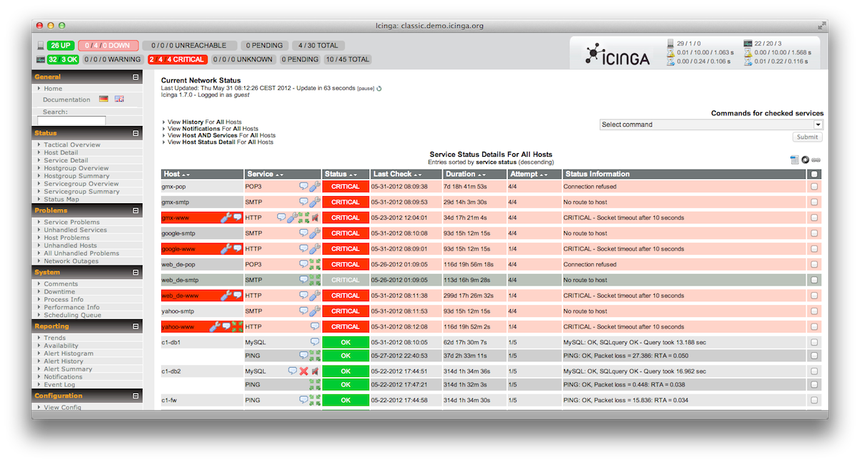The height and width of the screenshot is (463, 860).
Task: Click the link icon above the table's right edge
Action: pyautogui.click(x=816, y=160)
